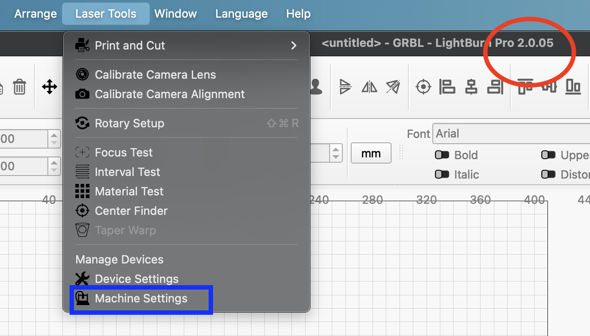Screen dimensions: 590x336
Task: Open the Window menu
Action: coord(175,14)
